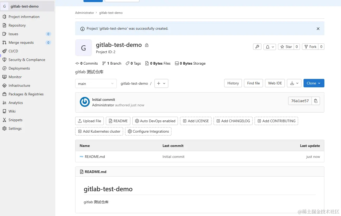341x216 pixels.
Task: Click the Administrator commit avatar
Action: pyautogui.click(x=85, y=102)
